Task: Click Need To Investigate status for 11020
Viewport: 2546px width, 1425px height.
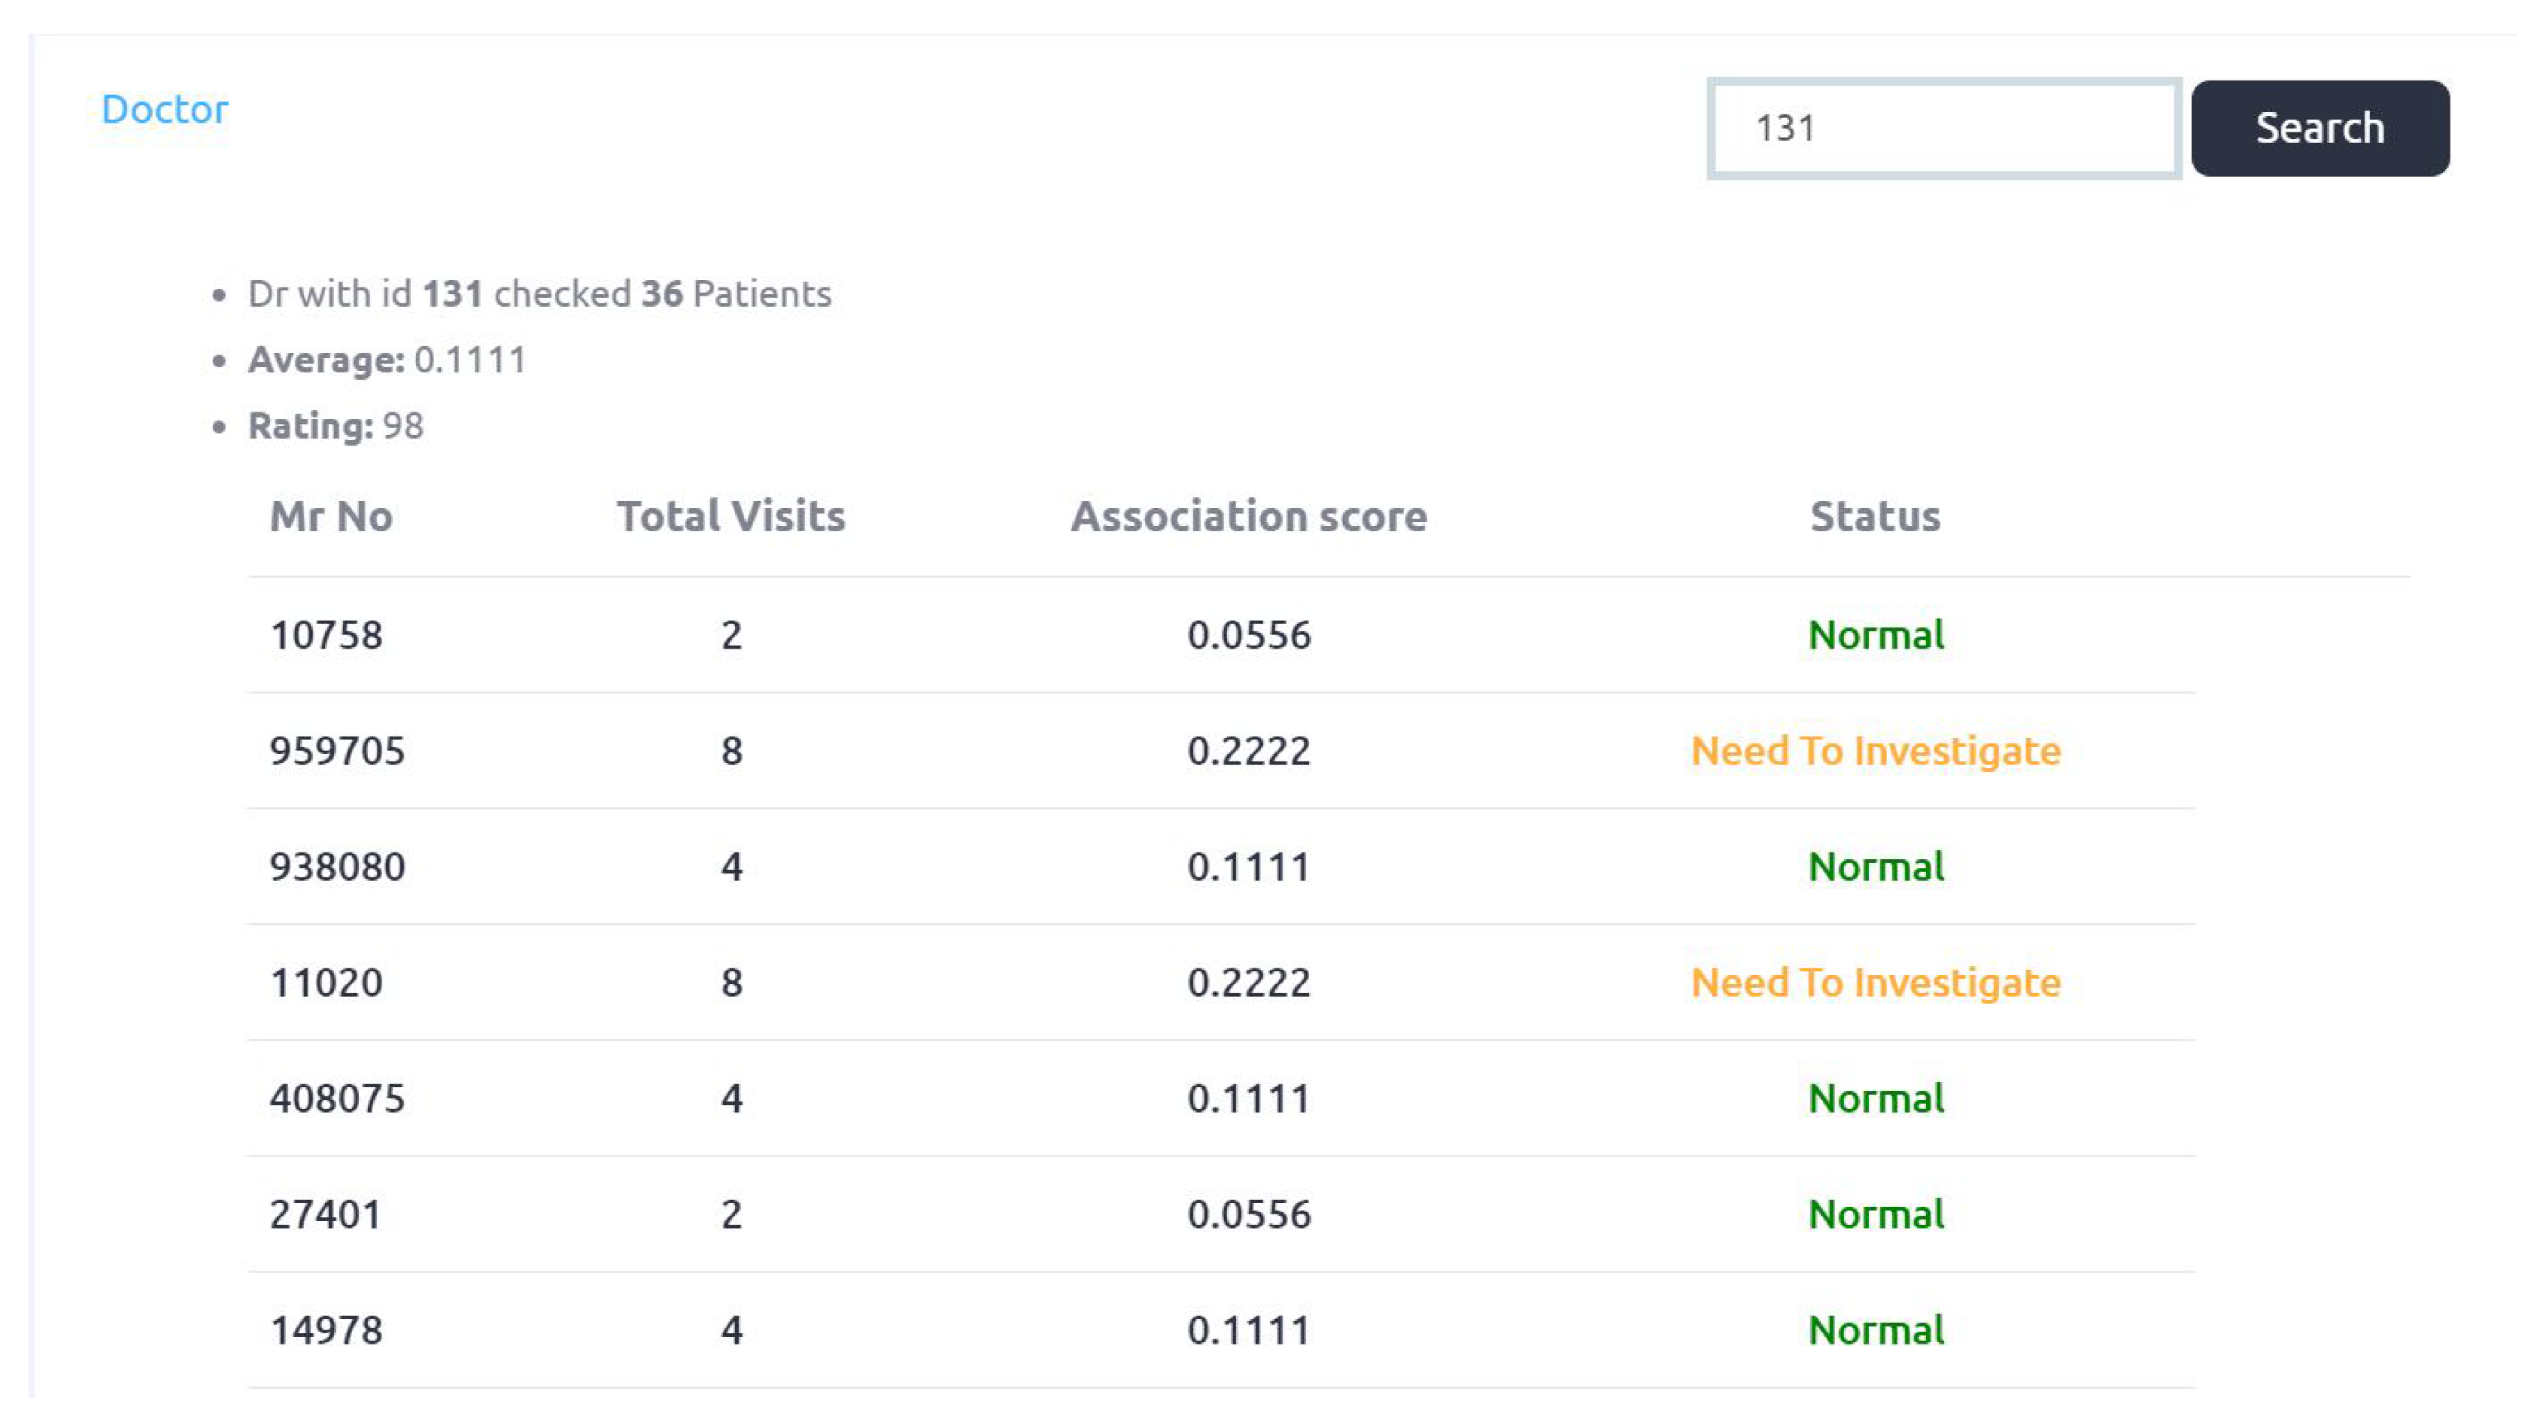Action: pos(1875,983)
